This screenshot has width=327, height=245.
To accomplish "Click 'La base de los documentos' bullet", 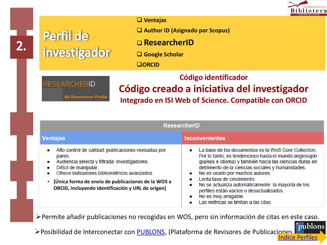I will pos(258,159).
